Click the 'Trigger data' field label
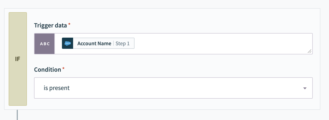 click(51, 25)
